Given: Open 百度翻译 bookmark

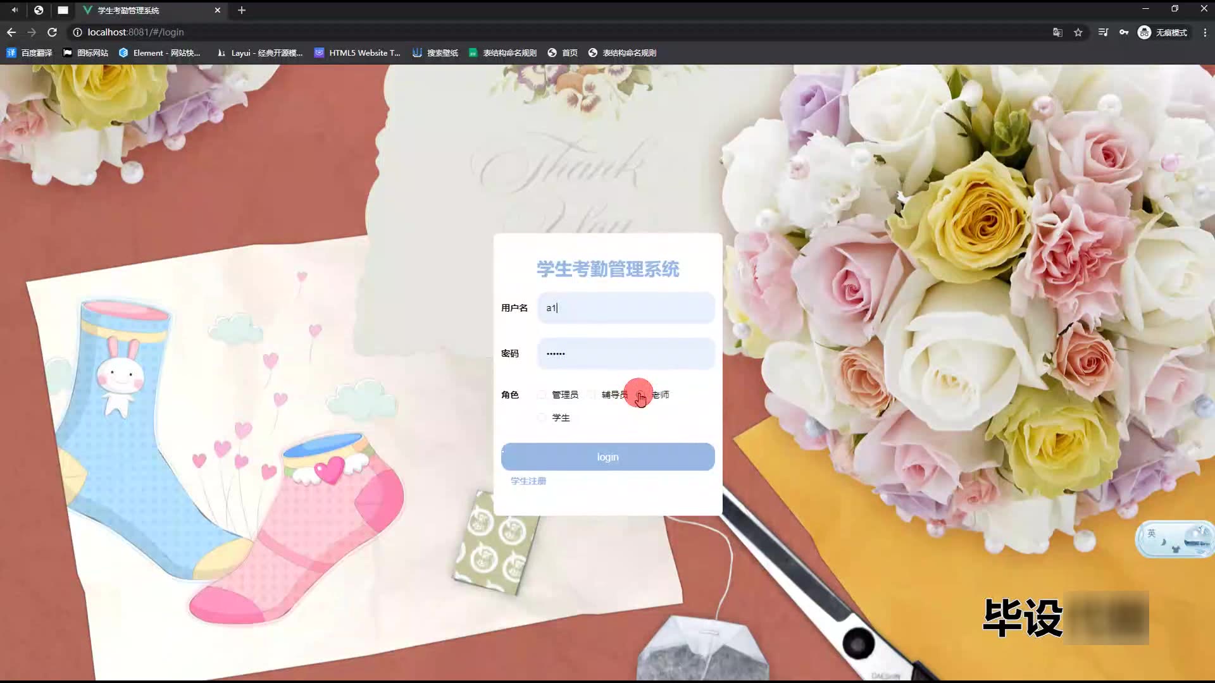Looking at the screenshot, I should 30,53.
